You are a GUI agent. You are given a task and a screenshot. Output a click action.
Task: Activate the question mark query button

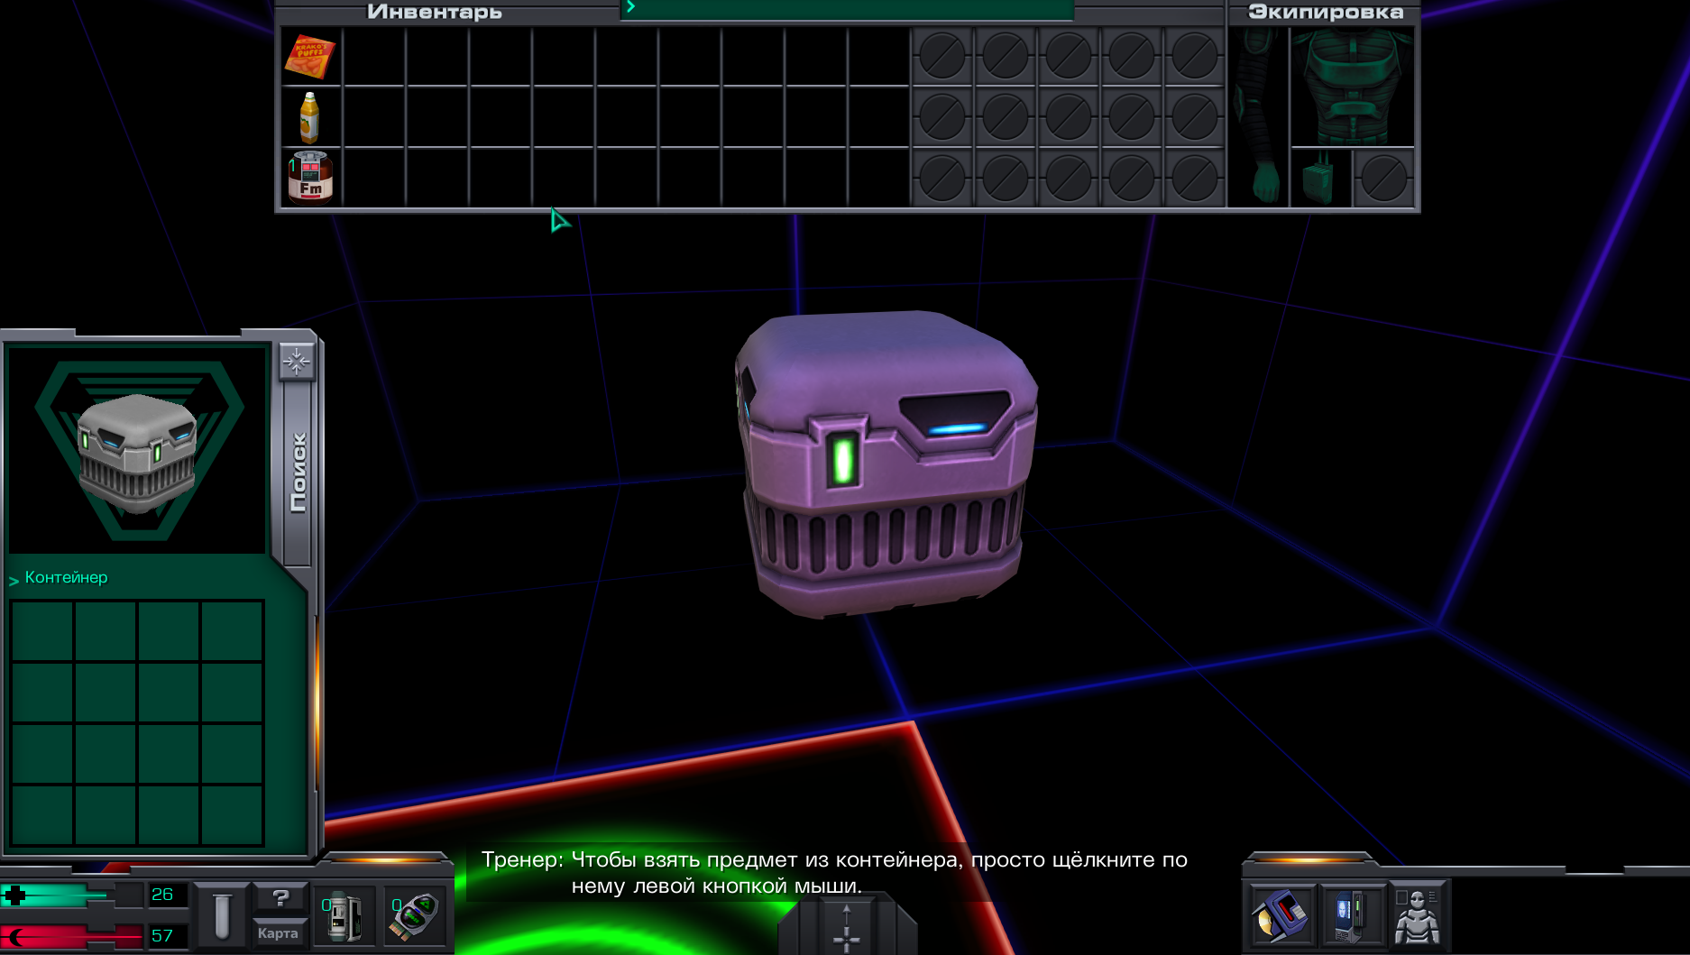(x=280, y=898)
